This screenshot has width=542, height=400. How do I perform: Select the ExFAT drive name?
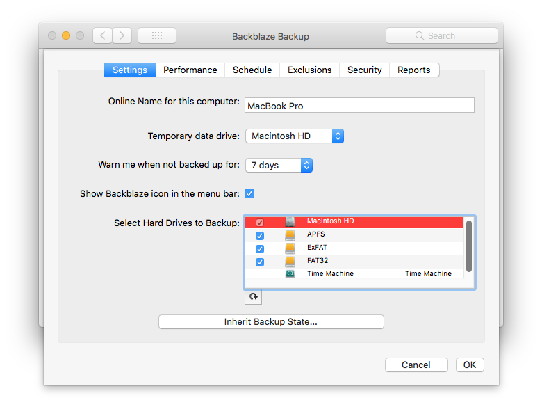click(x=317, y=247)
